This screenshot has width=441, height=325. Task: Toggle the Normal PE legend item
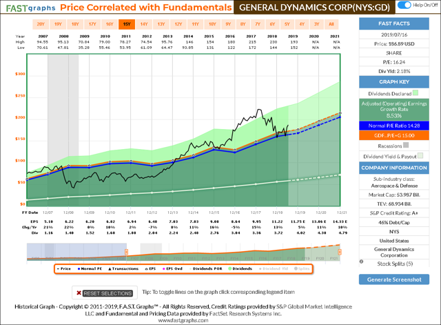click(90, 268)
